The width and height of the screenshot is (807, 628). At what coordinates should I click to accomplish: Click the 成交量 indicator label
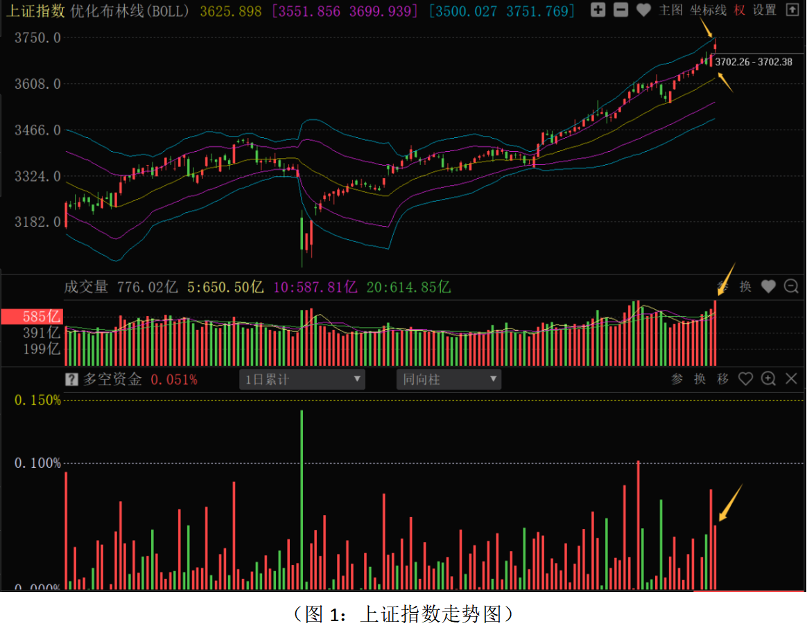[x=86, y=287]
